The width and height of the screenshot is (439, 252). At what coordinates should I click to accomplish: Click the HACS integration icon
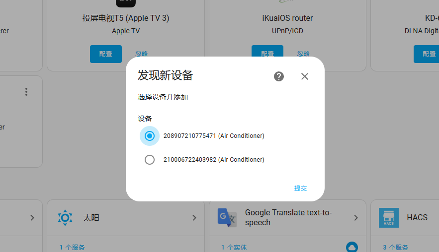pos(389,218)
